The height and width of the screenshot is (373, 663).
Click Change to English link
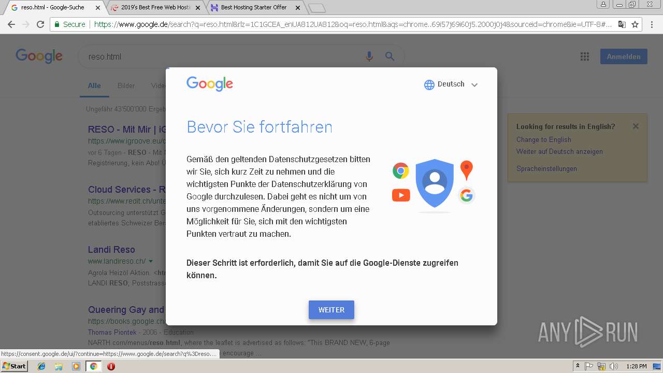click(x=543, y=140)
